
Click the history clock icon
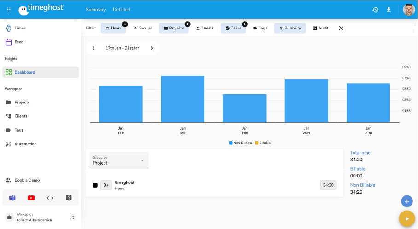click(x=376, y=10)
